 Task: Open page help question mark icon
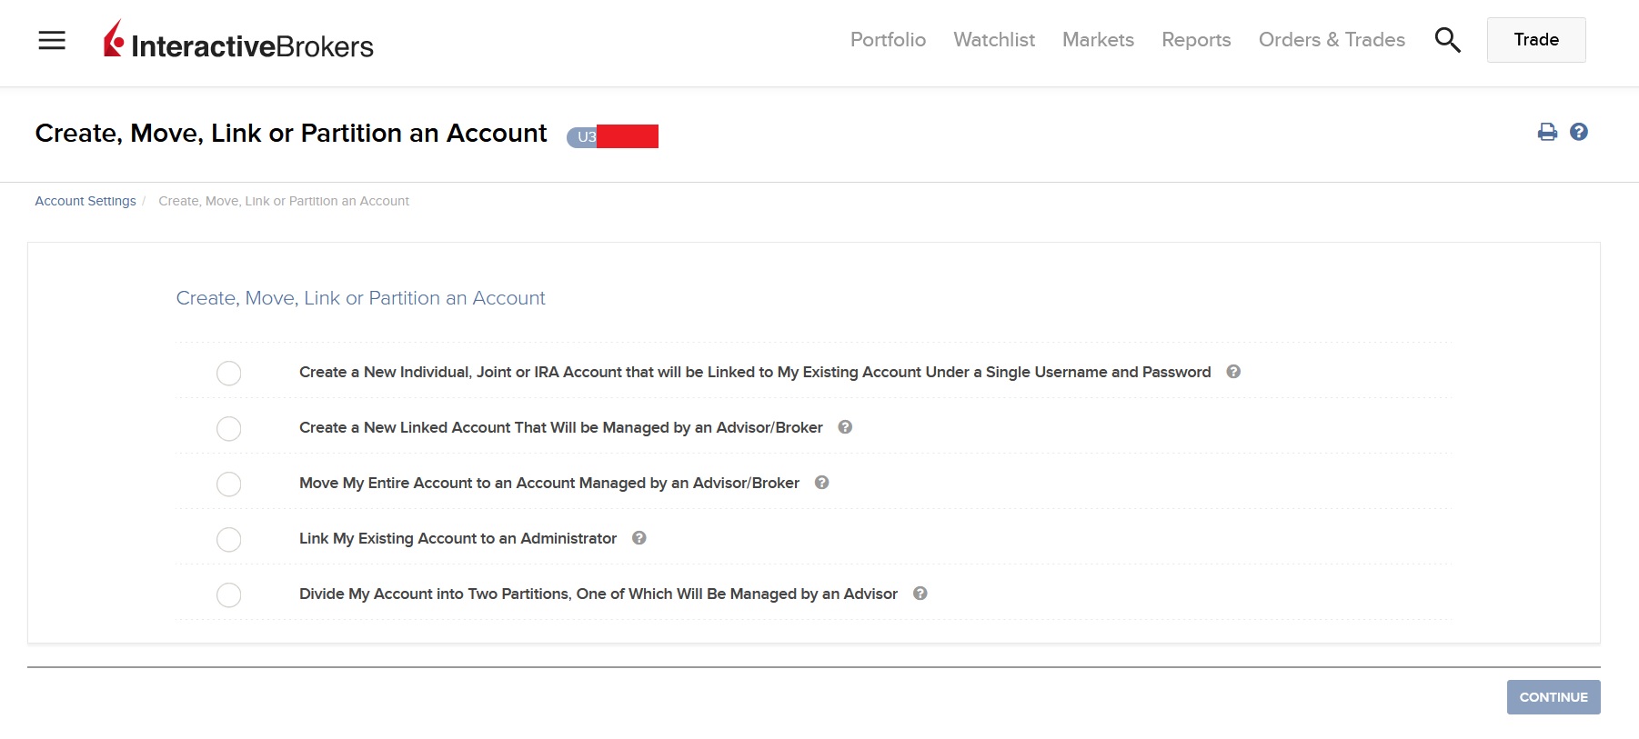click(x=1579, y=133)
